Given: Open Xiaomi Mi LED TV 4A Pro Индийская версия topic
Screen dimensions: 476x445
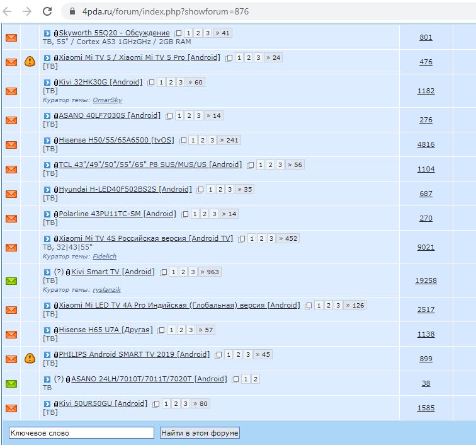Looking at the screenshot, I should pyautogui.click(x=179, y=305).
